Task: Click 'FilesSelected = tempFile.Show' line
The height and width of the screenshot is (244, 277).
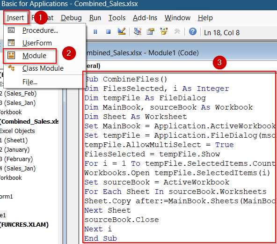Action: point(152,154)
